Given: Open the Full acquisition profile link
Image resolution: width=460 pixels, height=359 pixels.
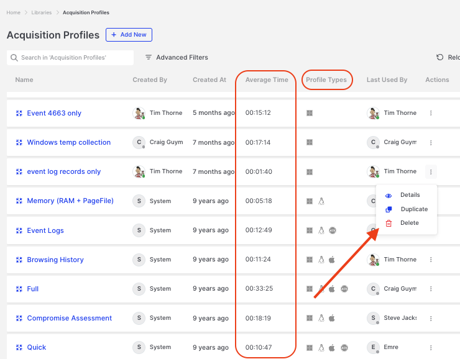Looking at the screenshot, I should tap(32, 289).
